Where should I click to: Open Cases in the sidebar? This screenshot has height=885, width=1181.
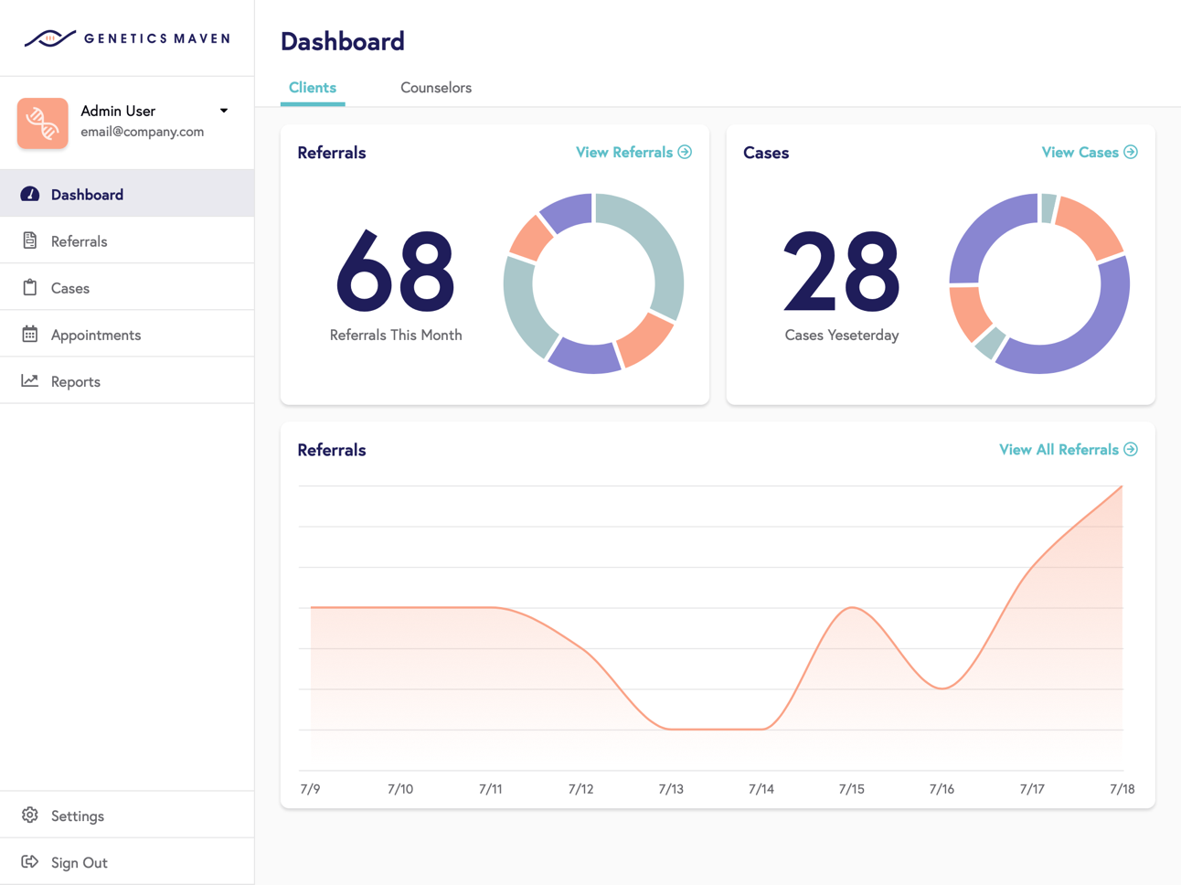[127, 287]
